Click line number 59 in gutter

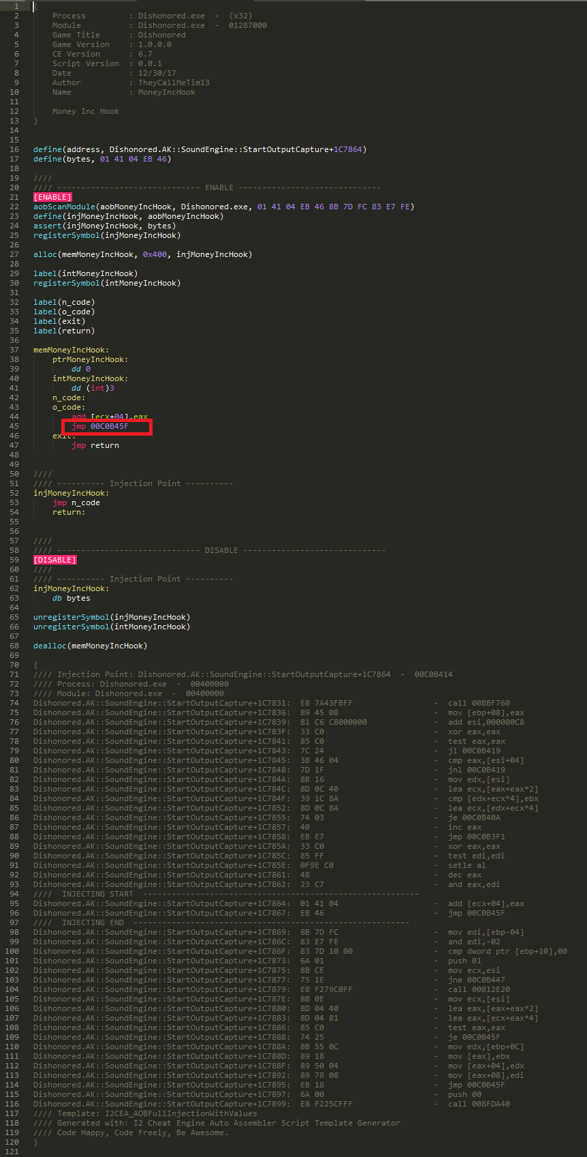coord(14,560)
